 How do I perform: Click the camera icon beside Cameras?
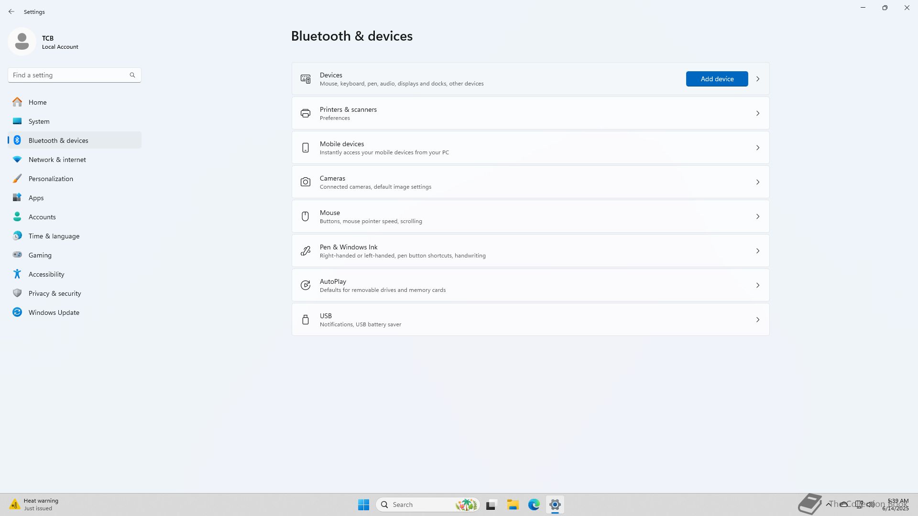305,182
